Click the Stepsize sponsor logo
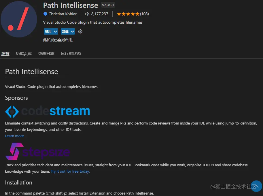The width and height of the screenshot is (263, 196). [37, 151]
